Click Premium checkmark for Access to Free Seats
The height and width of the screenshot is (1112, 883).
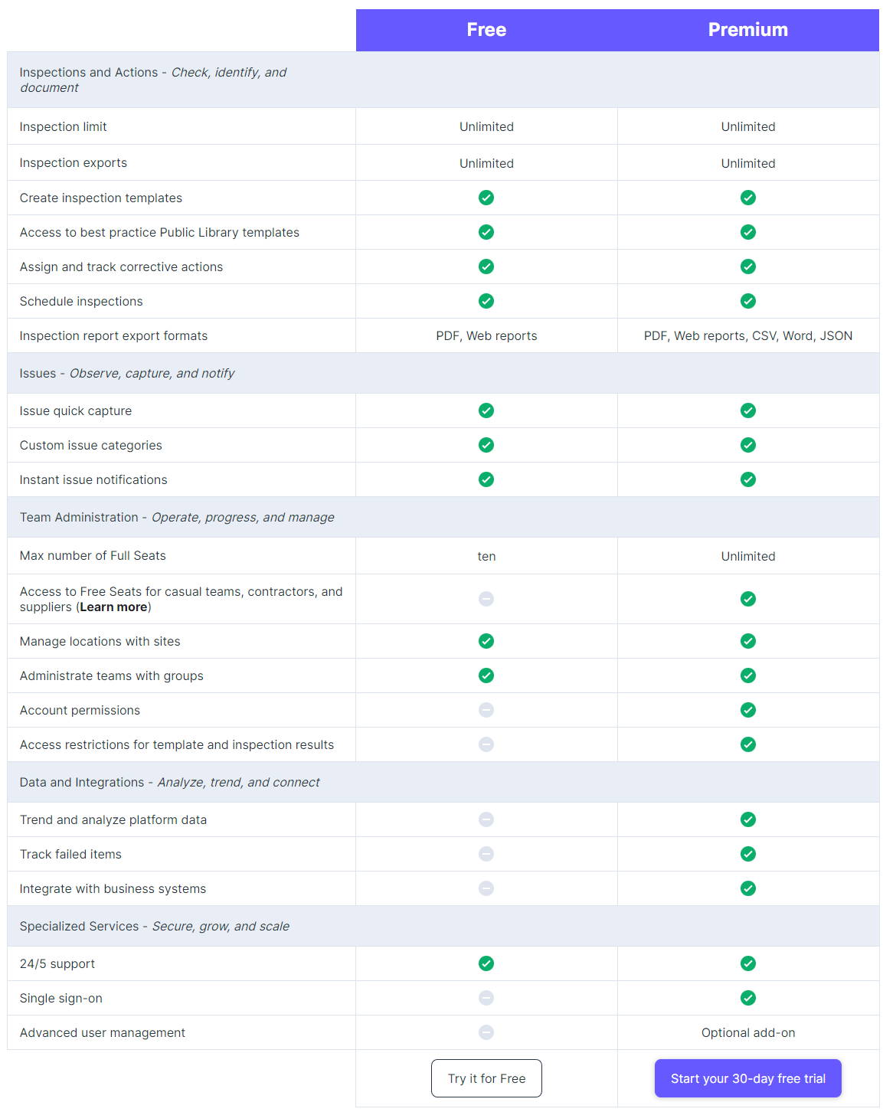coord(748,599)
